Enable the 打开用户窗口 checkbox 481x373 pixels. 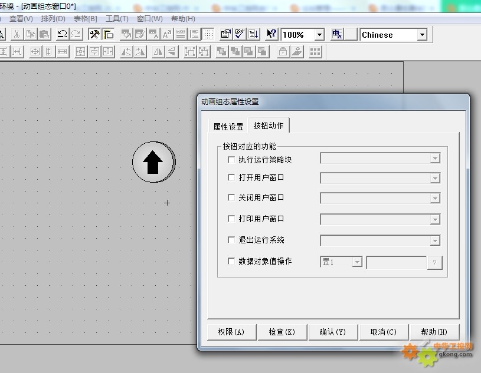click(231, 177)
